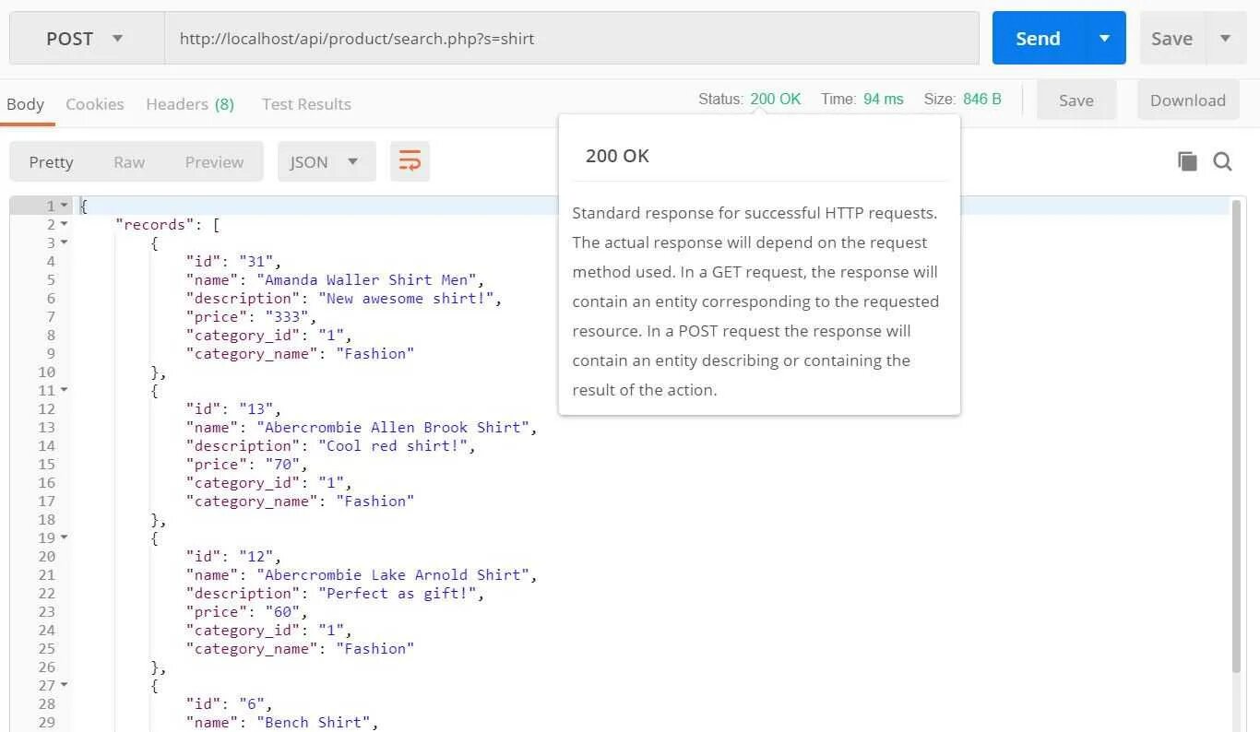This screenshot has height=732, width=1260.
Task: Collapse the root object fold arrow on line 1
Action: click(64, 206)
